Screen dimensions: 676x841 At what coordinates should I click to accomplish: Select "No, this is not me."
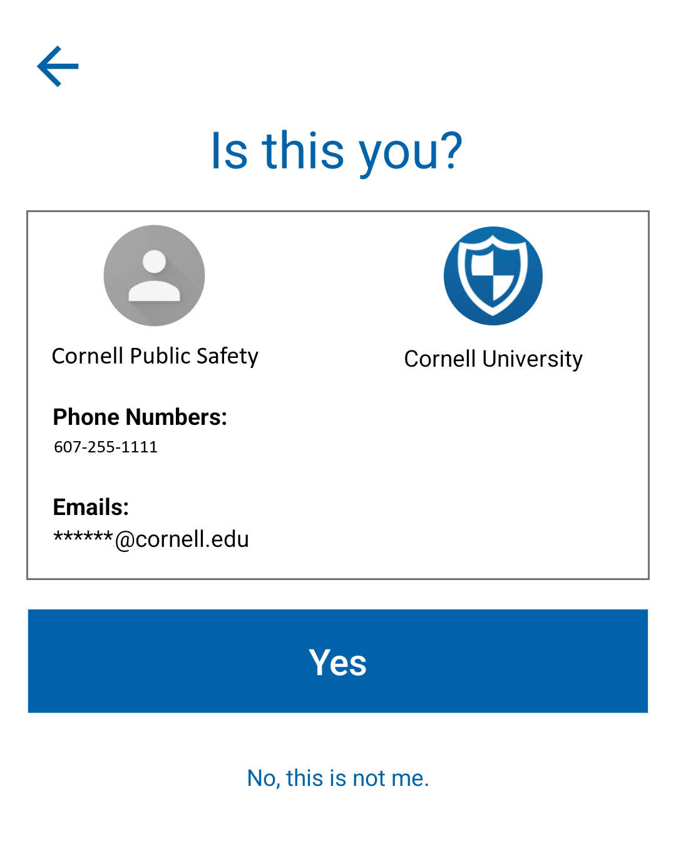pyautogui.click(x=338, y=778)
